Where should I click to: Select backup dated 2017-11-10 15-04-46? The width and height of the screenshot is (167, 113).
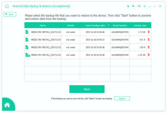(x=88, y=32)
